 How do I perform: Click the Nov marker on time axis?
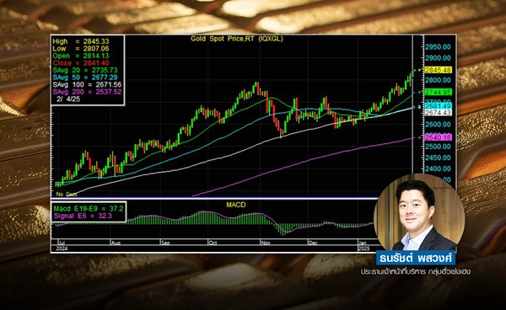click(266, 243)
